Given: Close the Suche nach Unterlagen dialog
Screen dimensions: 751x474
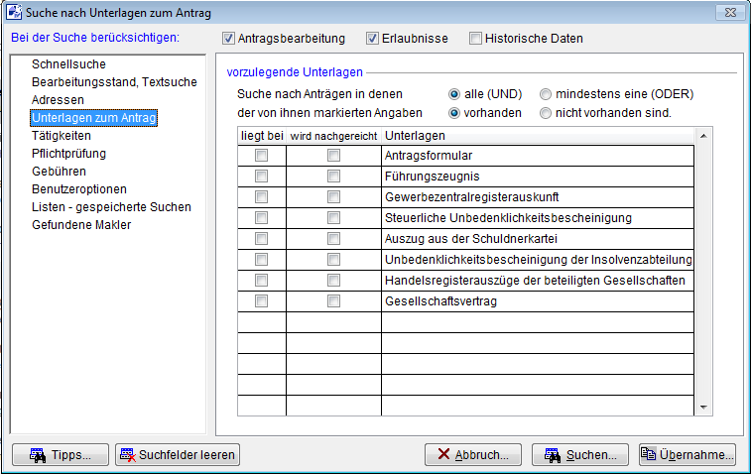Looking at the screenshot, I should (x=734, y=12).
